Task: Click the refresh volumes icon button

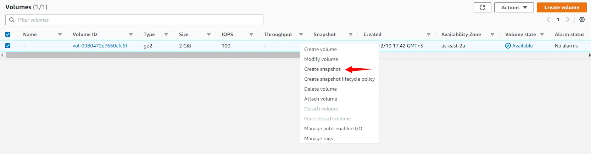Action: click(482, 7)
